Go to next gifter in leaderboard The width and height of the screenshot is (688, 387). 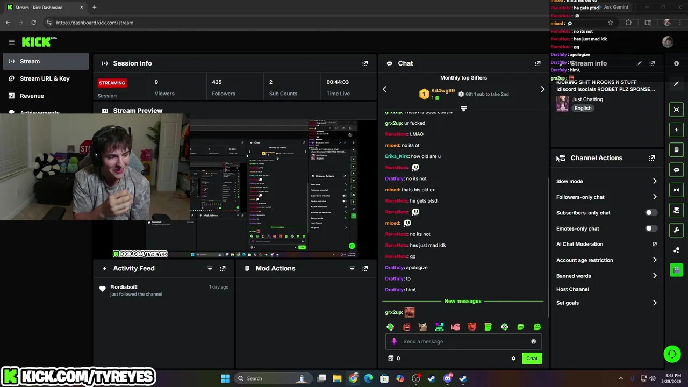(542, 89)
